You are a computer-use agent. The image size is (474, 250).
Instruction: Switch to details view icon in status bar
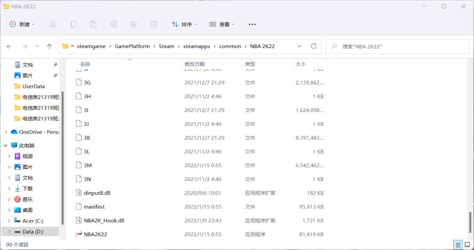pos(458,244)
